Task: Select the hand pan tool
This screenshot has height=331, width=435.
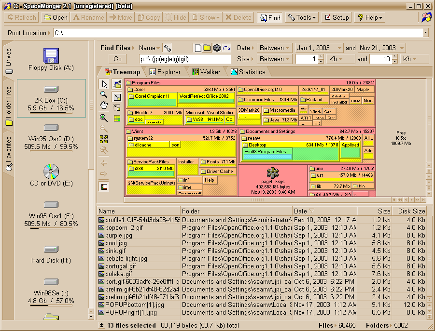Action: (x=104, y=106)
